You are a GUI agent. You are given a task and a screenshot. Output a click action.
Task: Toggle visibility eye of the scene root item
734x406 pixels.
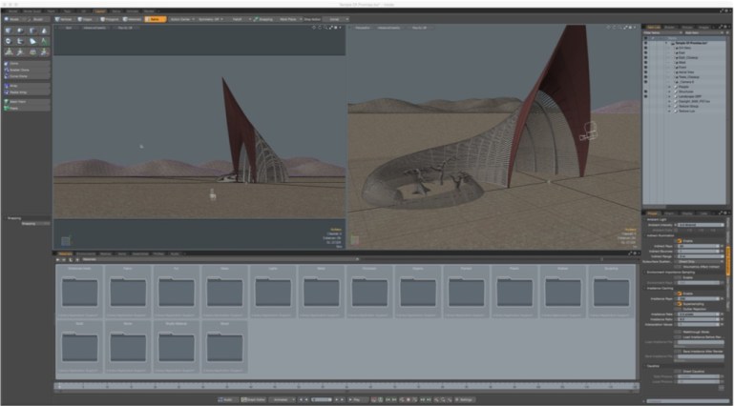click(x=645, y=43)
